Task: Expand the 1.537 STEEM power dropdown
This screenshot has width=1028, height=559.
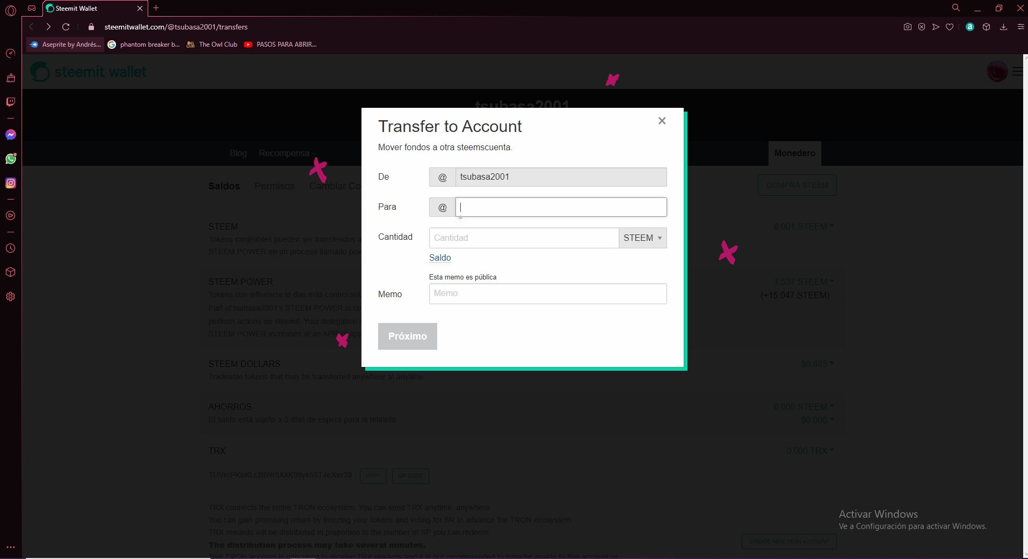Action: click(x=803, y=282)
